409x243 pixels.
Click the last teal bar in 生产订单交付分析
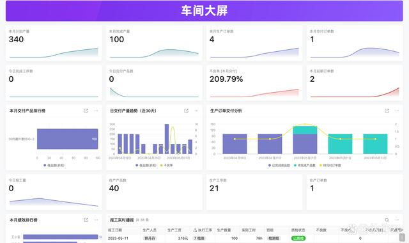(x=375, y=144)
